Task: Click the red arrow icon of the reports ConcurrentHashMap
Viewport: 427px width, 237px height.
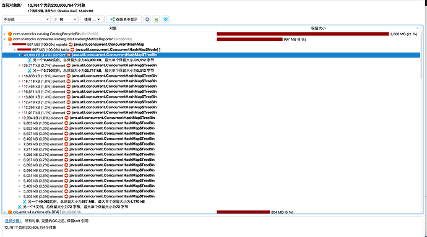Action: click(x=71, y=45)
